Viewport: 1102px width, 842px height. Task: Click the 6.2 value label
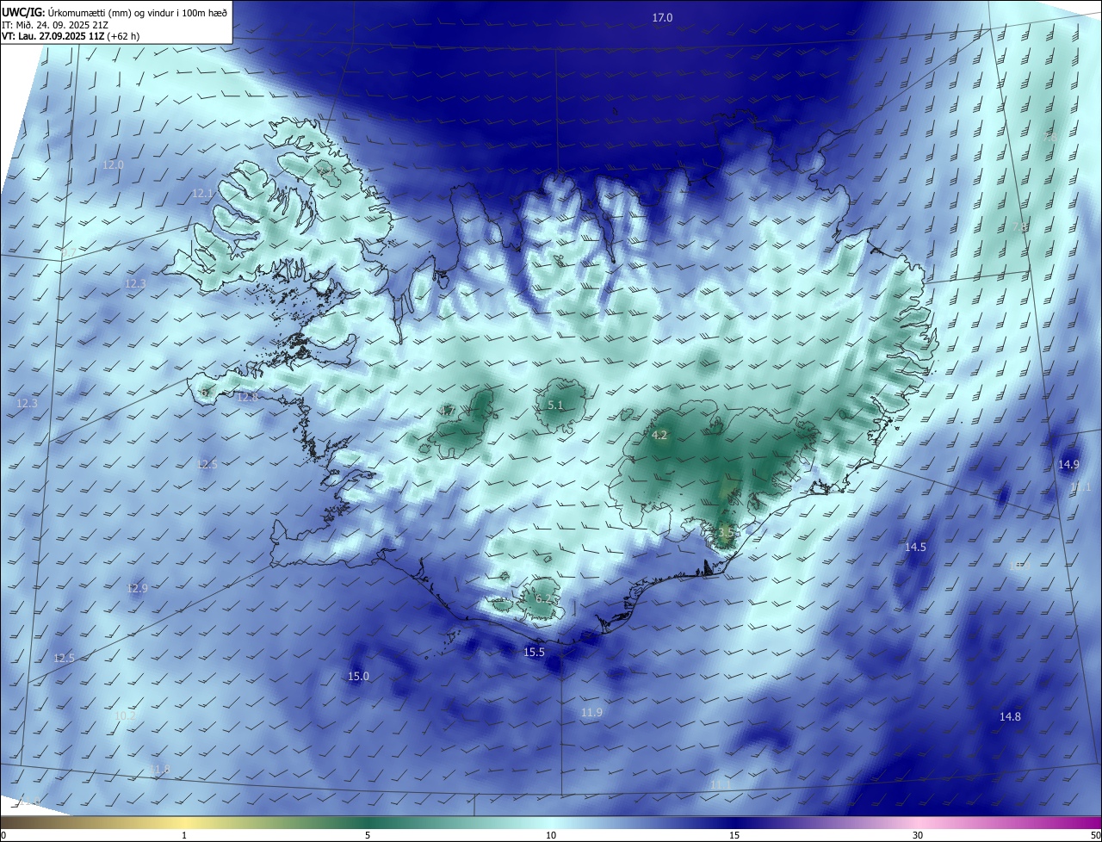coord(543,599)
